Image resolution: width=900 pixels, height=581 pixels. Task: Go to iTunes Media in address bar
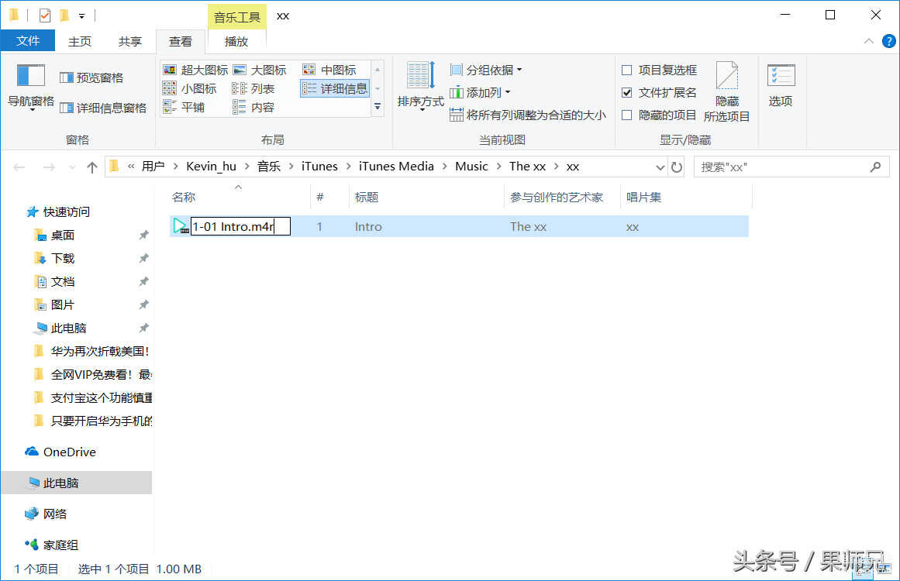[396, 167]
